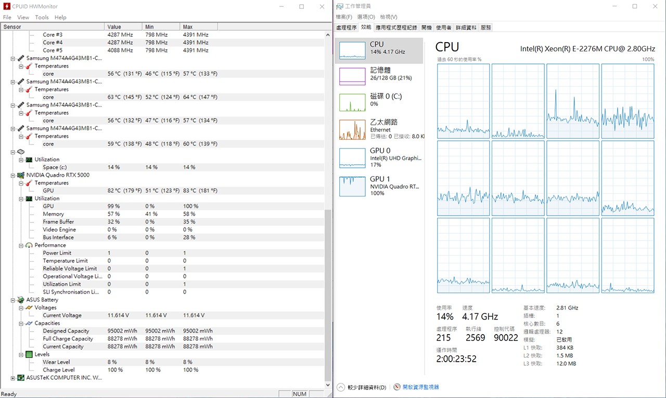Click the Voltages lightning icon under ASUS Battery
666x398 pixels.
coord(29,308)
